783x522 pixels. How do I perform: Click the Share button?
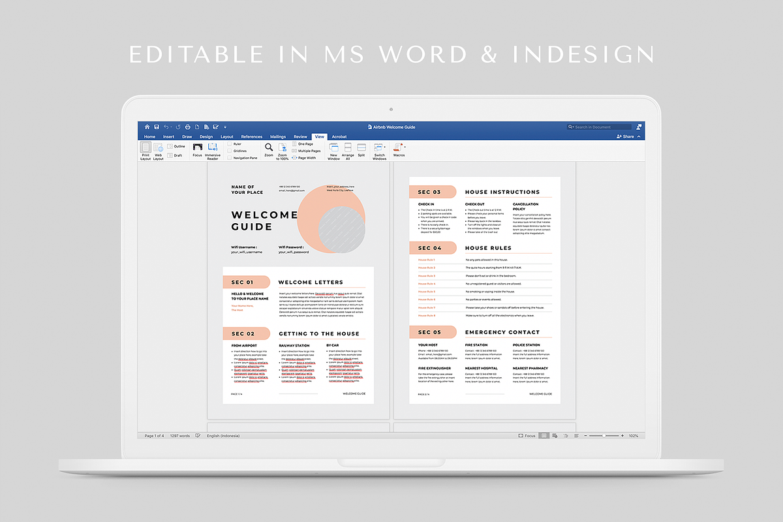click(625, 136)
